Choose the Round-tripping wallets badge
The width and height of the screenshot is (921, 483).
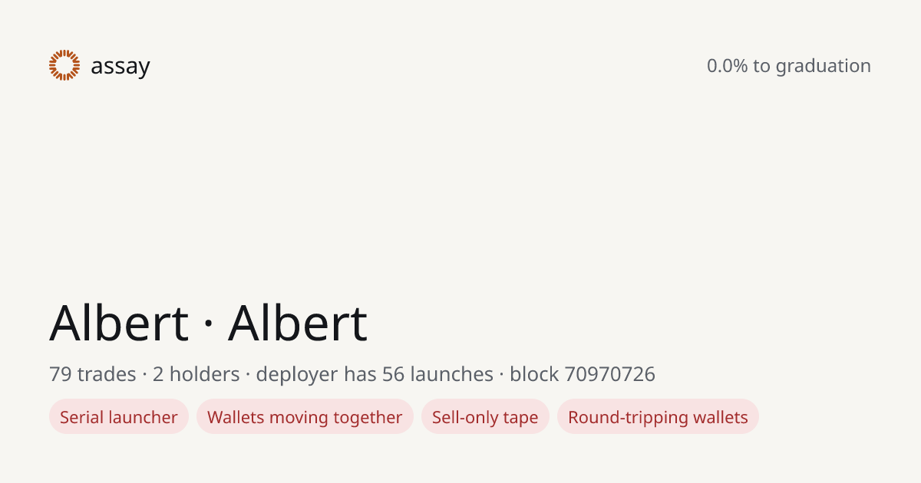[658, 417]
